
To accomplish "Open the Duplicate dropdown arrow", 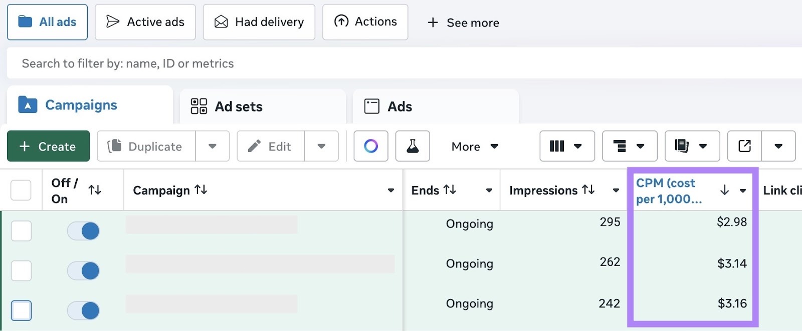I will pyautogui.click(x=213, y=146).
